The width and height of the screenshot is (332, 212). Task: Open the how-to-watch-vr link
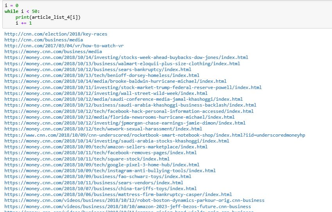coord(64,46)
